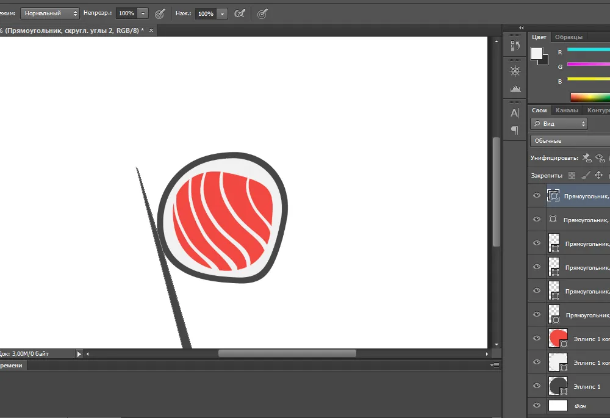The height and width of the screenshot is (418, 610).
Task: Open the Histogram panel icon
Action: pos(515,88)
